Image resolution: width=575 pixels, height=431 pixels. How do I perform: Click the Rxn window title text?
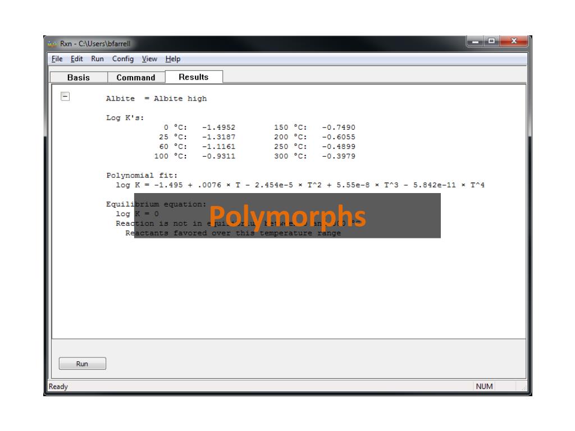(95, 44)
